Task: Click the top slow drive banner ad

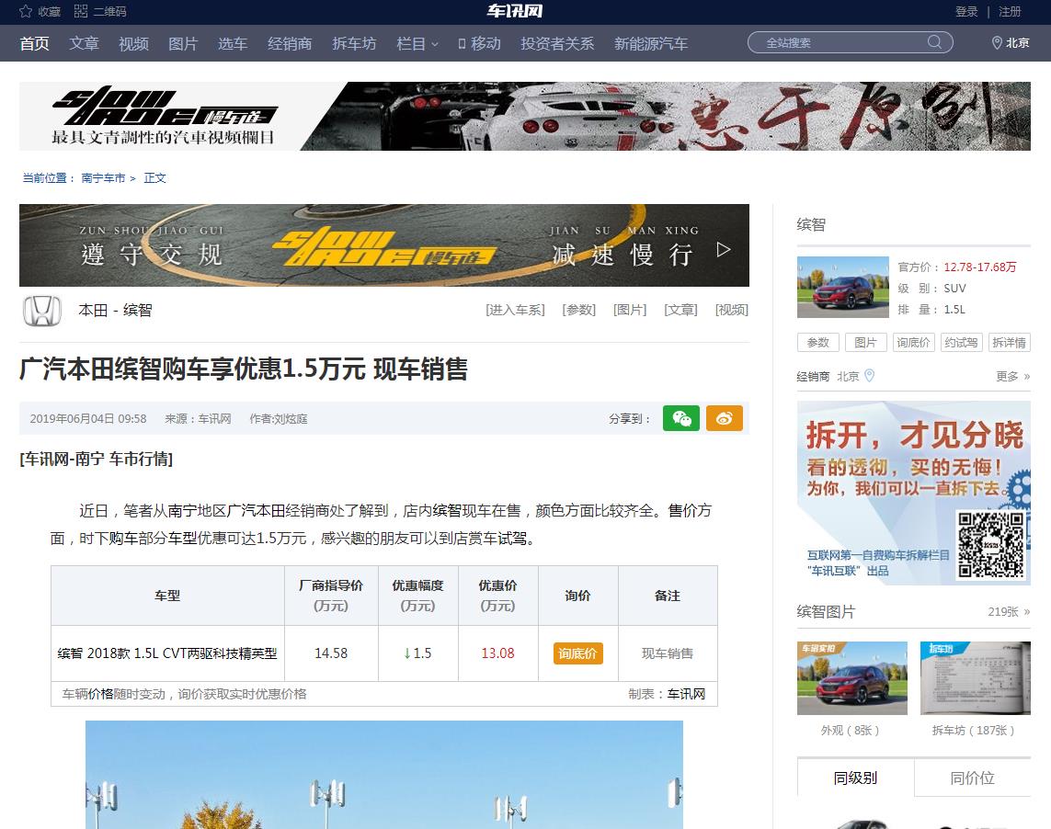Action: pyautogui.click(x=525, y=116)
